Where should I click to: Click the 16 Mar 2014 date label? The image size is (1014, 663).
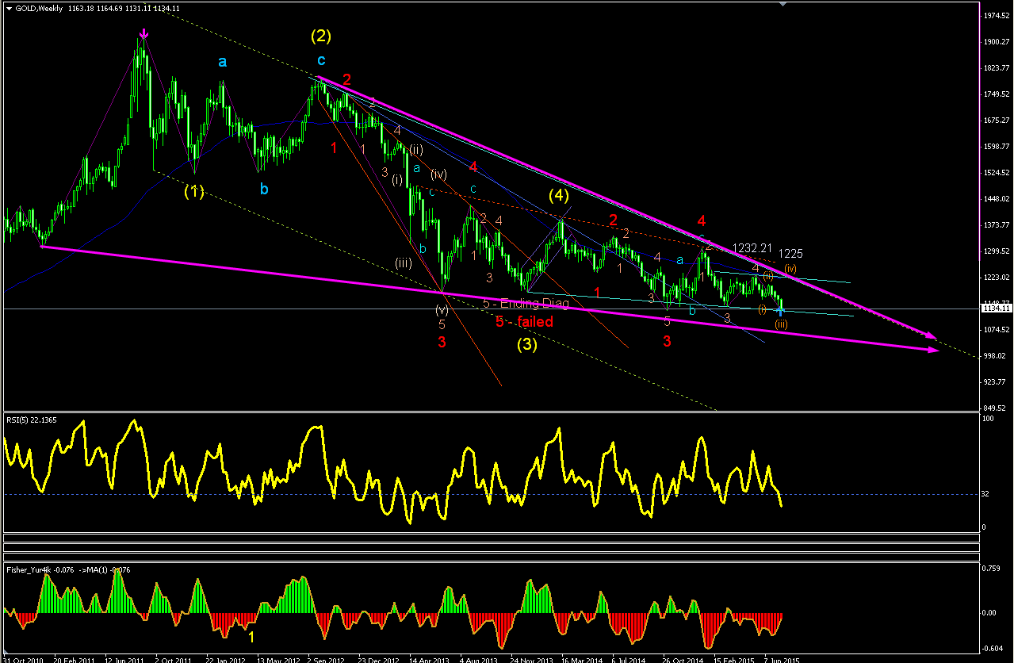click(x=580, y=659)
